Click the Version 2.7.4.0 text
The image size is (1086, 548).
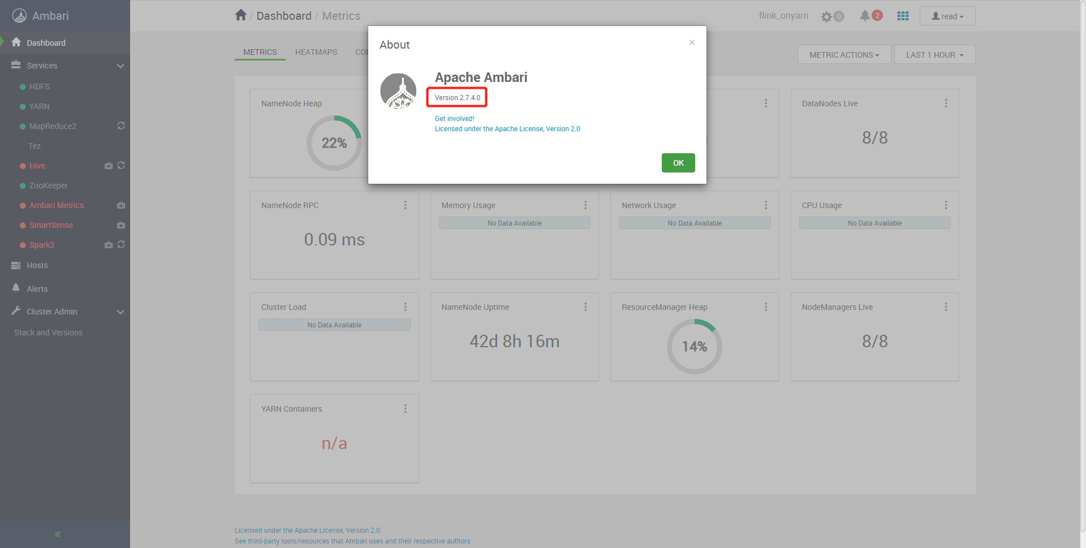(x=458, y=98)
